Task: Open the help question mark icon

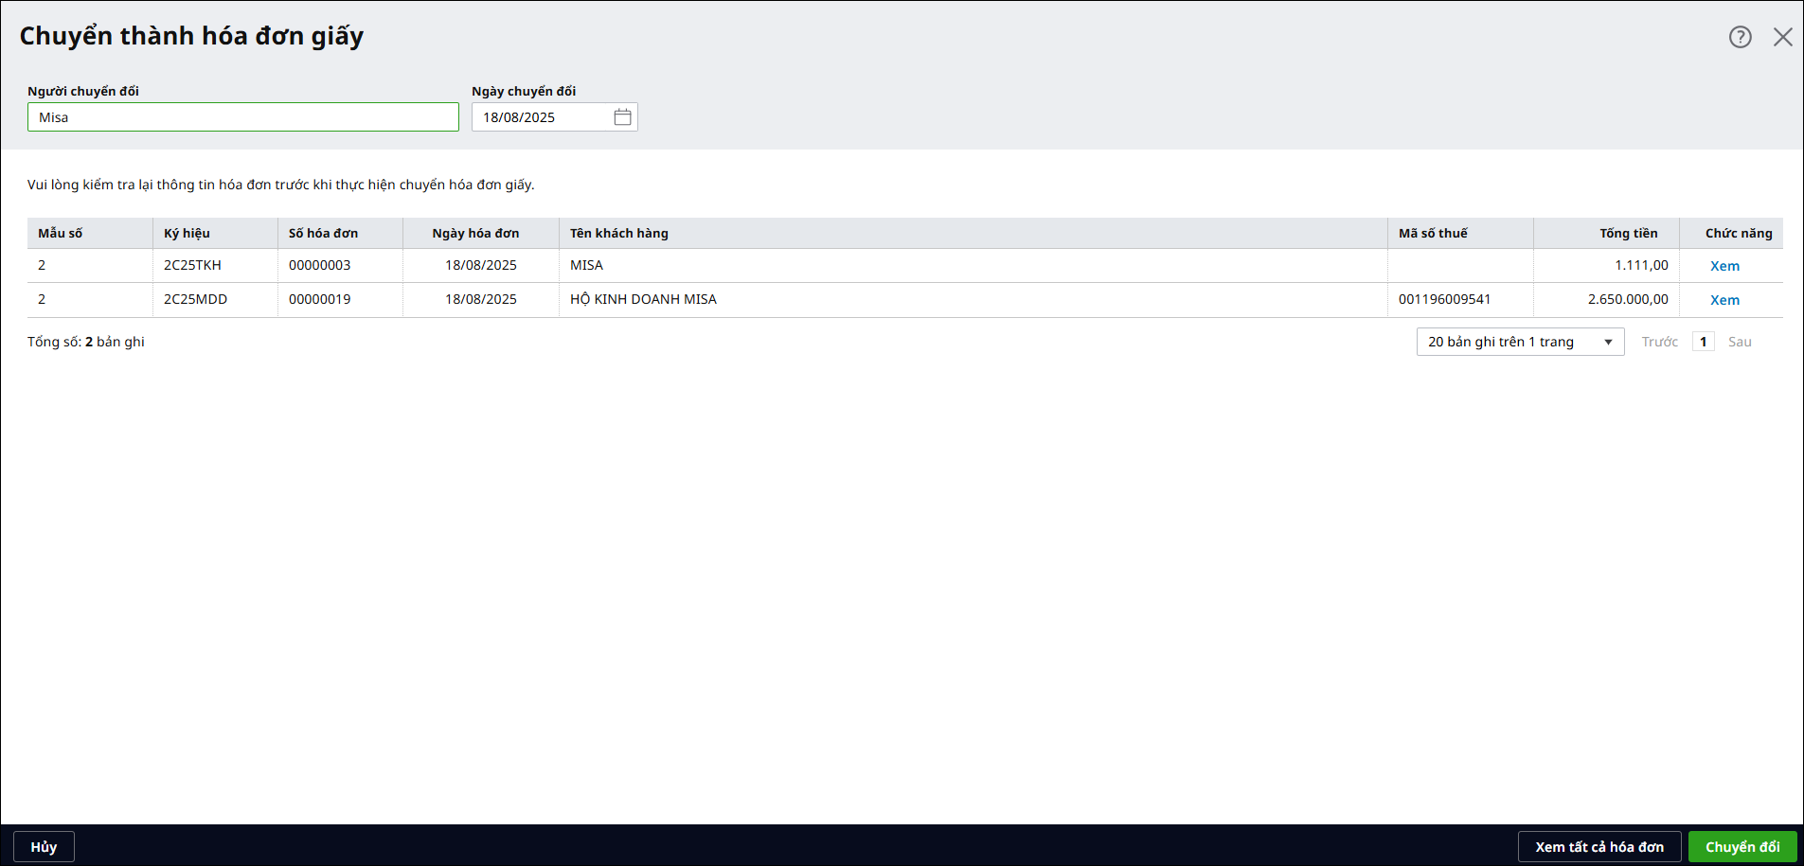Action: (x=1740, y=37)
